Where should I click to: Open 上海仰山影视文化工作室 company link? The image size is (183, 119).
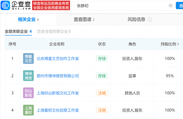pos(58,93)
